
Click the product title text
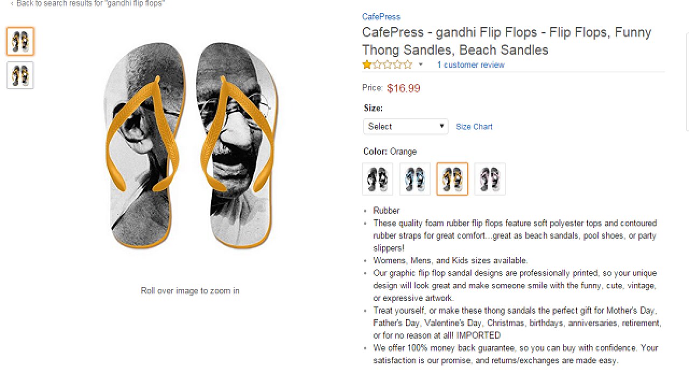tap(506, 41)
